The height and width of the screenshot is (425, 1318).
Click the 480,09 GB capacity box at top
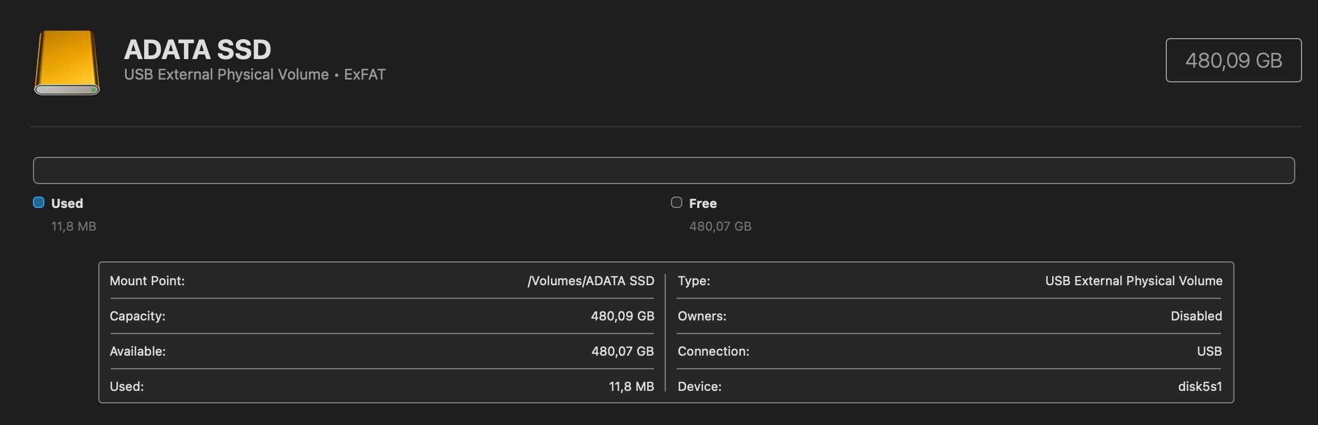[1233, 60]
